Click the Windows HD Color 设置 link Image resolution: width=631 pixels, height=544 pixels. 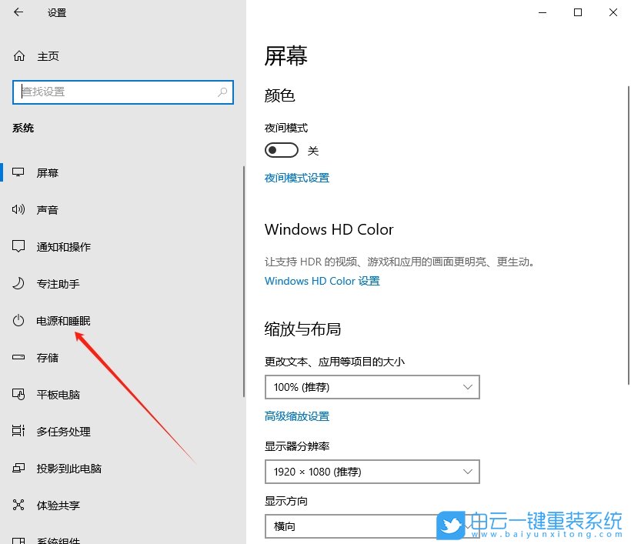click(322, 281)
